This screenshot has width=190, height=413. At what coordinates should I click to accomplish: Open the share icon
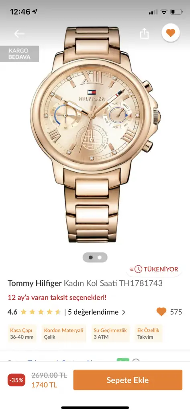[x=144, y=33]
